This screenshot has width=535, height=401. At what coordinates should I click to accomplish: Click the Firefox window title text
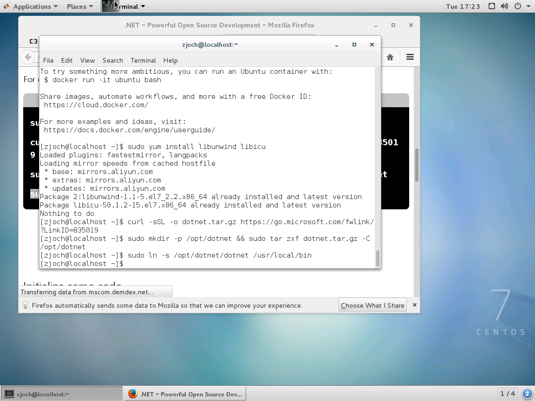click(219, 25)
